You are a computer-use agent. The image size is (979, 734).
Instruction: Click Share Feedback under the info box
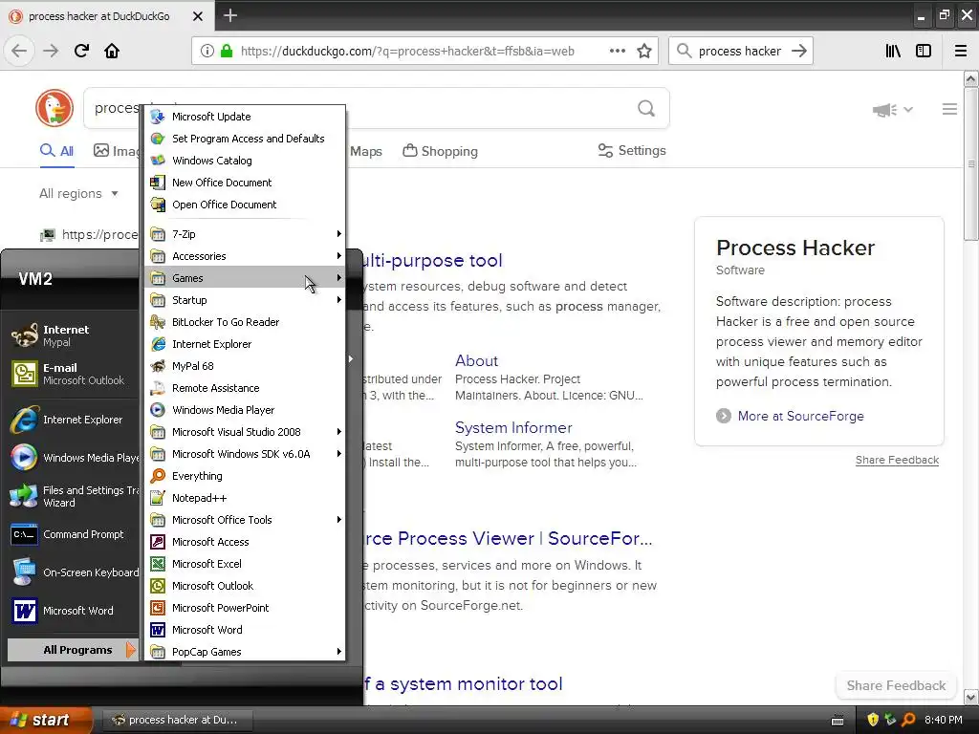click(x=897, y=460)
